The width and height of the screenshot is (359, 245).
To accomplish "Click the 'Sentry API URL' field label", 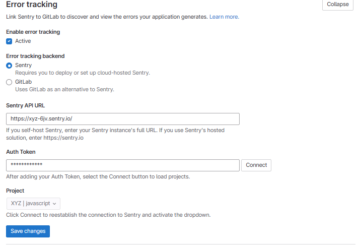I will pos(26,105).
